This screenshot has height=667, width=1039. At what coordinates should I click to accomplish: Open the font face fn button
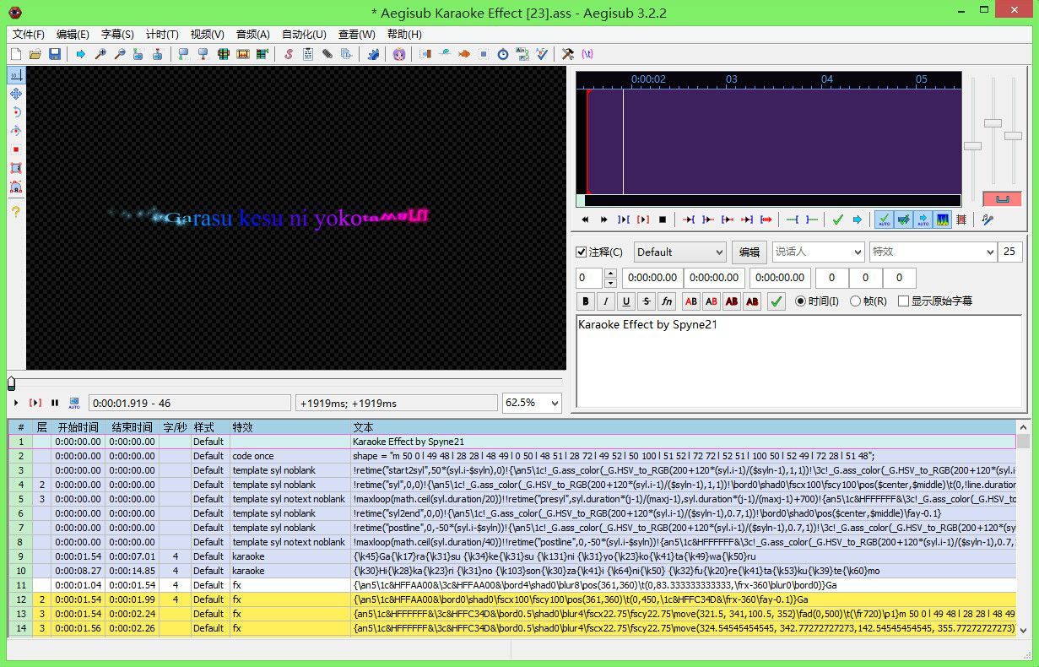(667, 301)
